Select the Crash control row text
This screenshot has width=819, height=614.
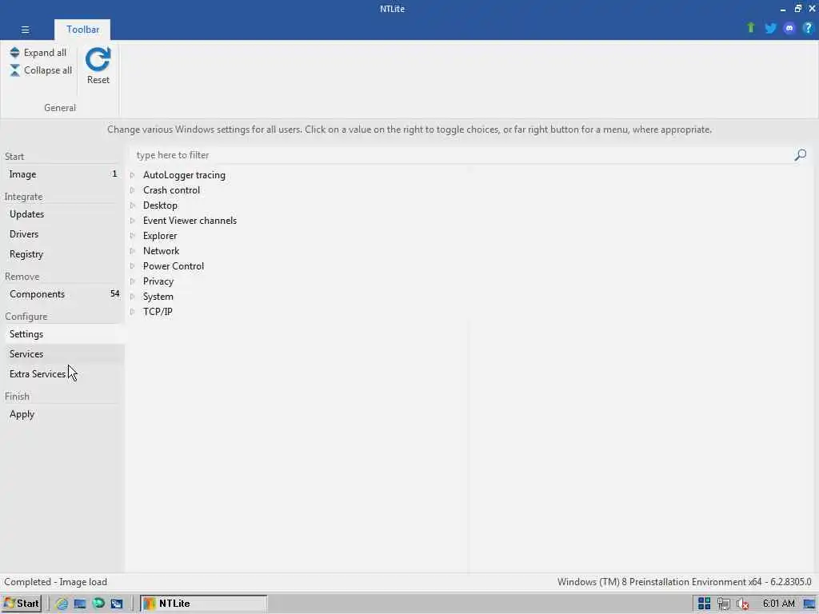(x=171, y=190)
